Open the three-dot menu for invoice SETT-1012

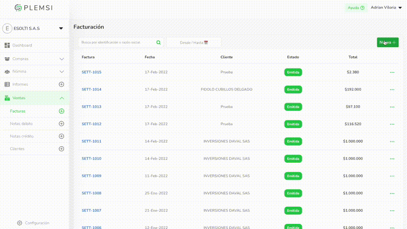392,124
